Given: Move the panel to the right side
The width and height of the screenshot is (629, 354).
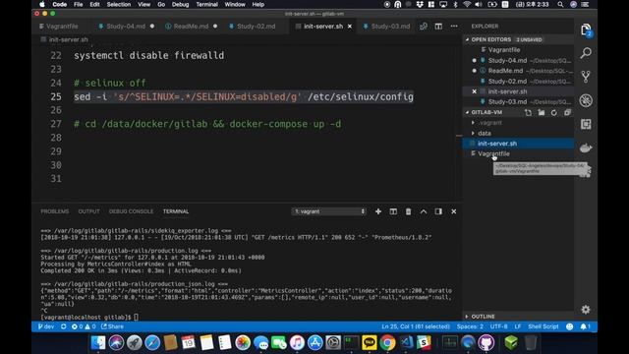Looking at the screenshot, I should [x=438, y=211].
